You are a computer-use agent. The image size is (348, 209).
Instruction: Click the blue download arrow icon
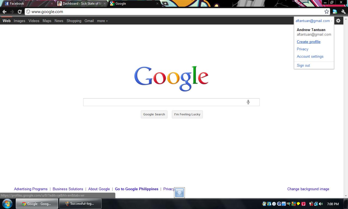point(179,193)
